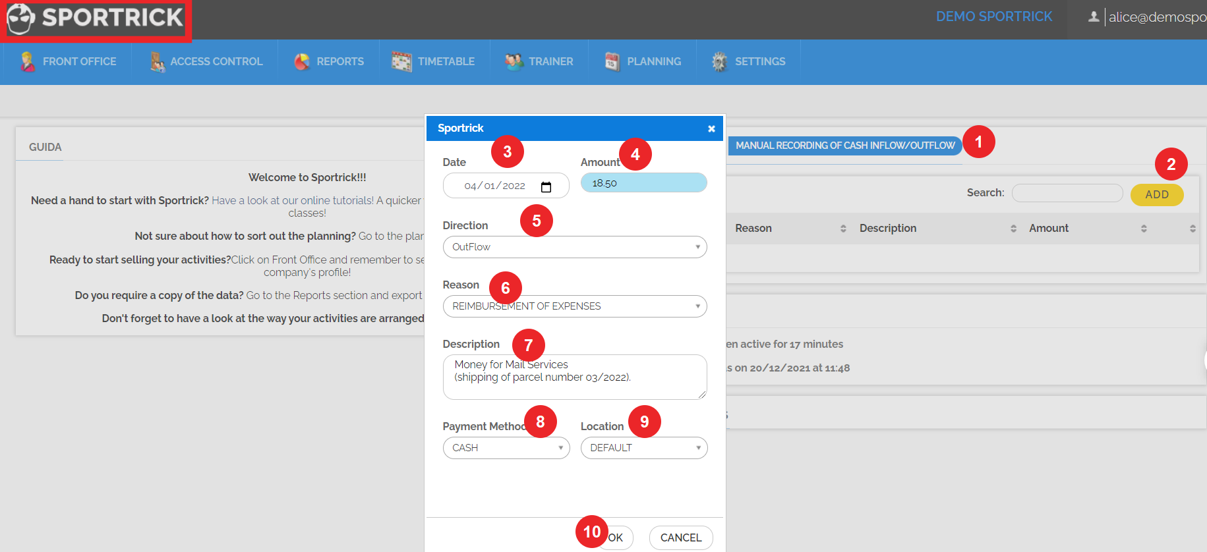Click the yellow ADD button

tap(1157, 194)
